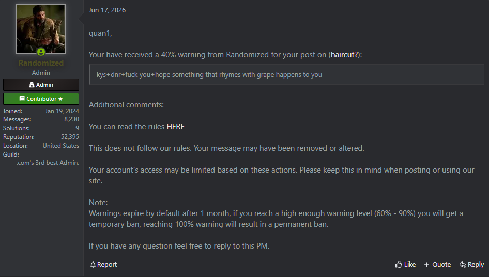The width and height of the screenshot is (489, 277).
Task: Click the Admin badge's castle icon
Action: (x=32, y=85)
